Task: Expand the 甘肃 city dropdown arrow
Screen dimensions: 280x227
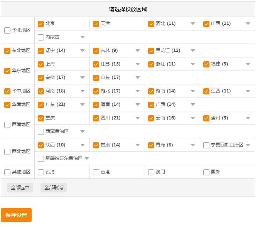Action: [x=138, y=145]
